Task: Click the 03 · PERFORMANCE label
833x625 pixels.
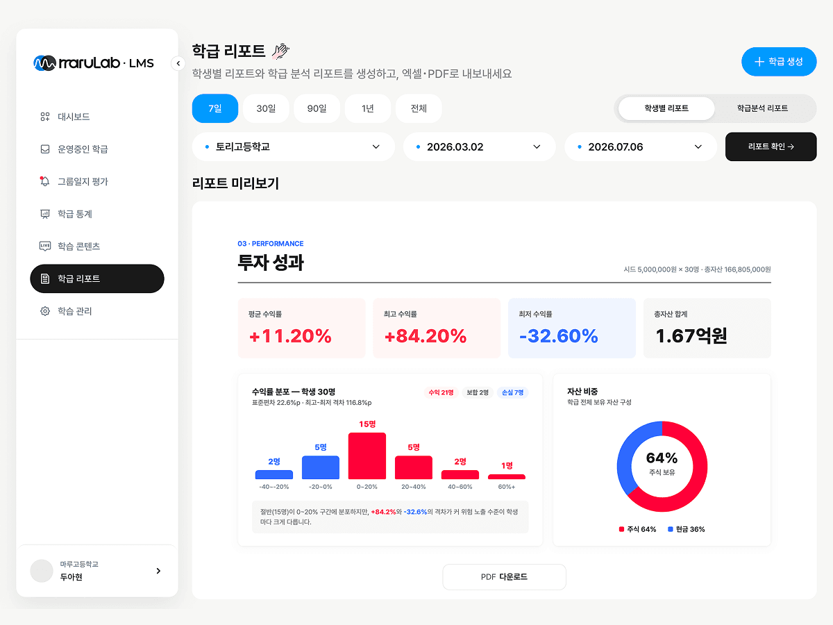Action: [271, 244]
